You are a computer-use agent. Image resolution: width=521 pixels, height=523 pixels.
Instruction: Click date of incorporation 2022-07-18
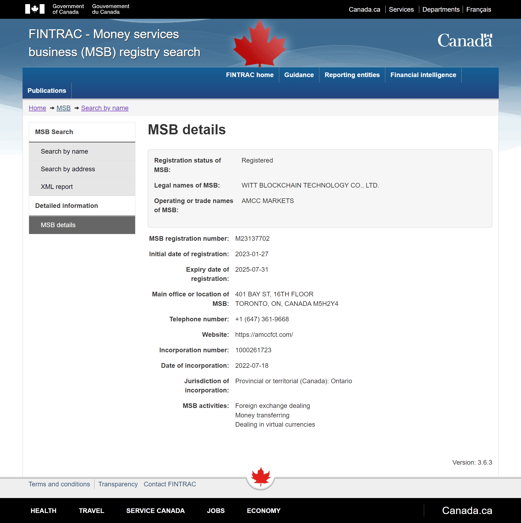pos(252,366)
